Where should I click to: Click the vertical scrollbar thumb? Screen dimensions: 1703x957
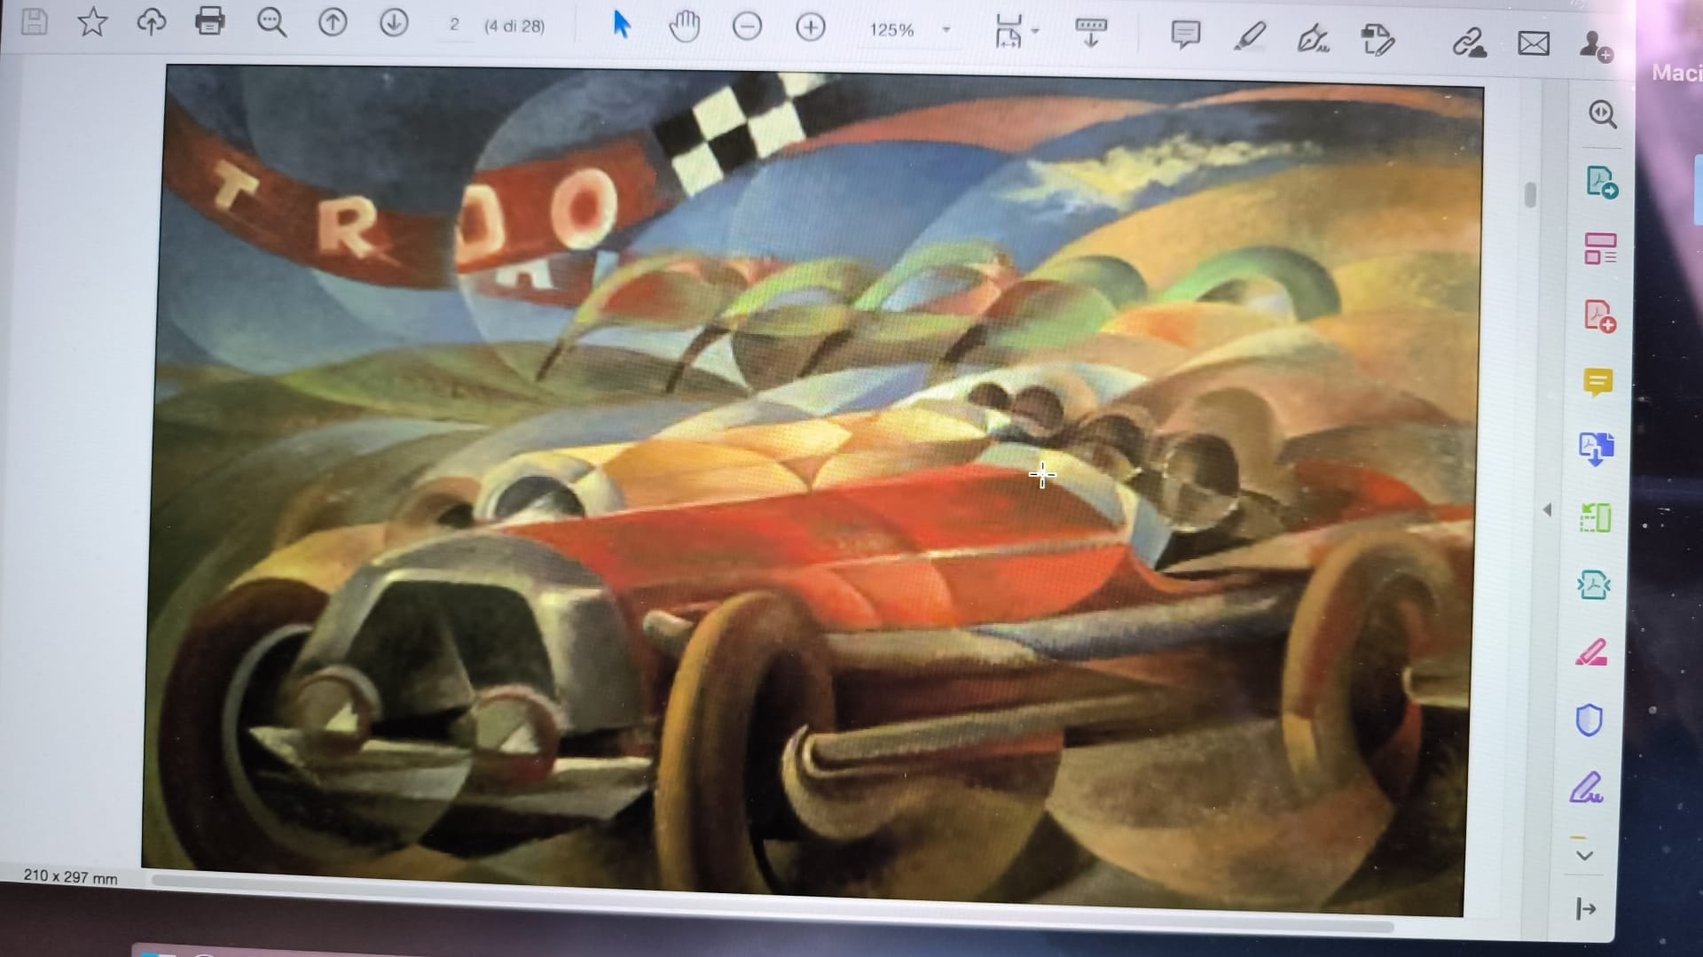pyautogui.click(x=1530, y=194)
